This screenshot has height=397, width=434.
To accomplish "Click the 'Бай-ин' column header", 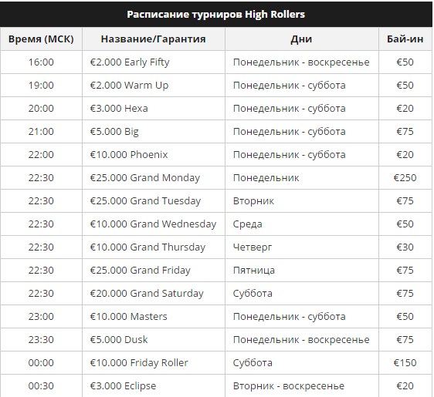I will [405, 39].
